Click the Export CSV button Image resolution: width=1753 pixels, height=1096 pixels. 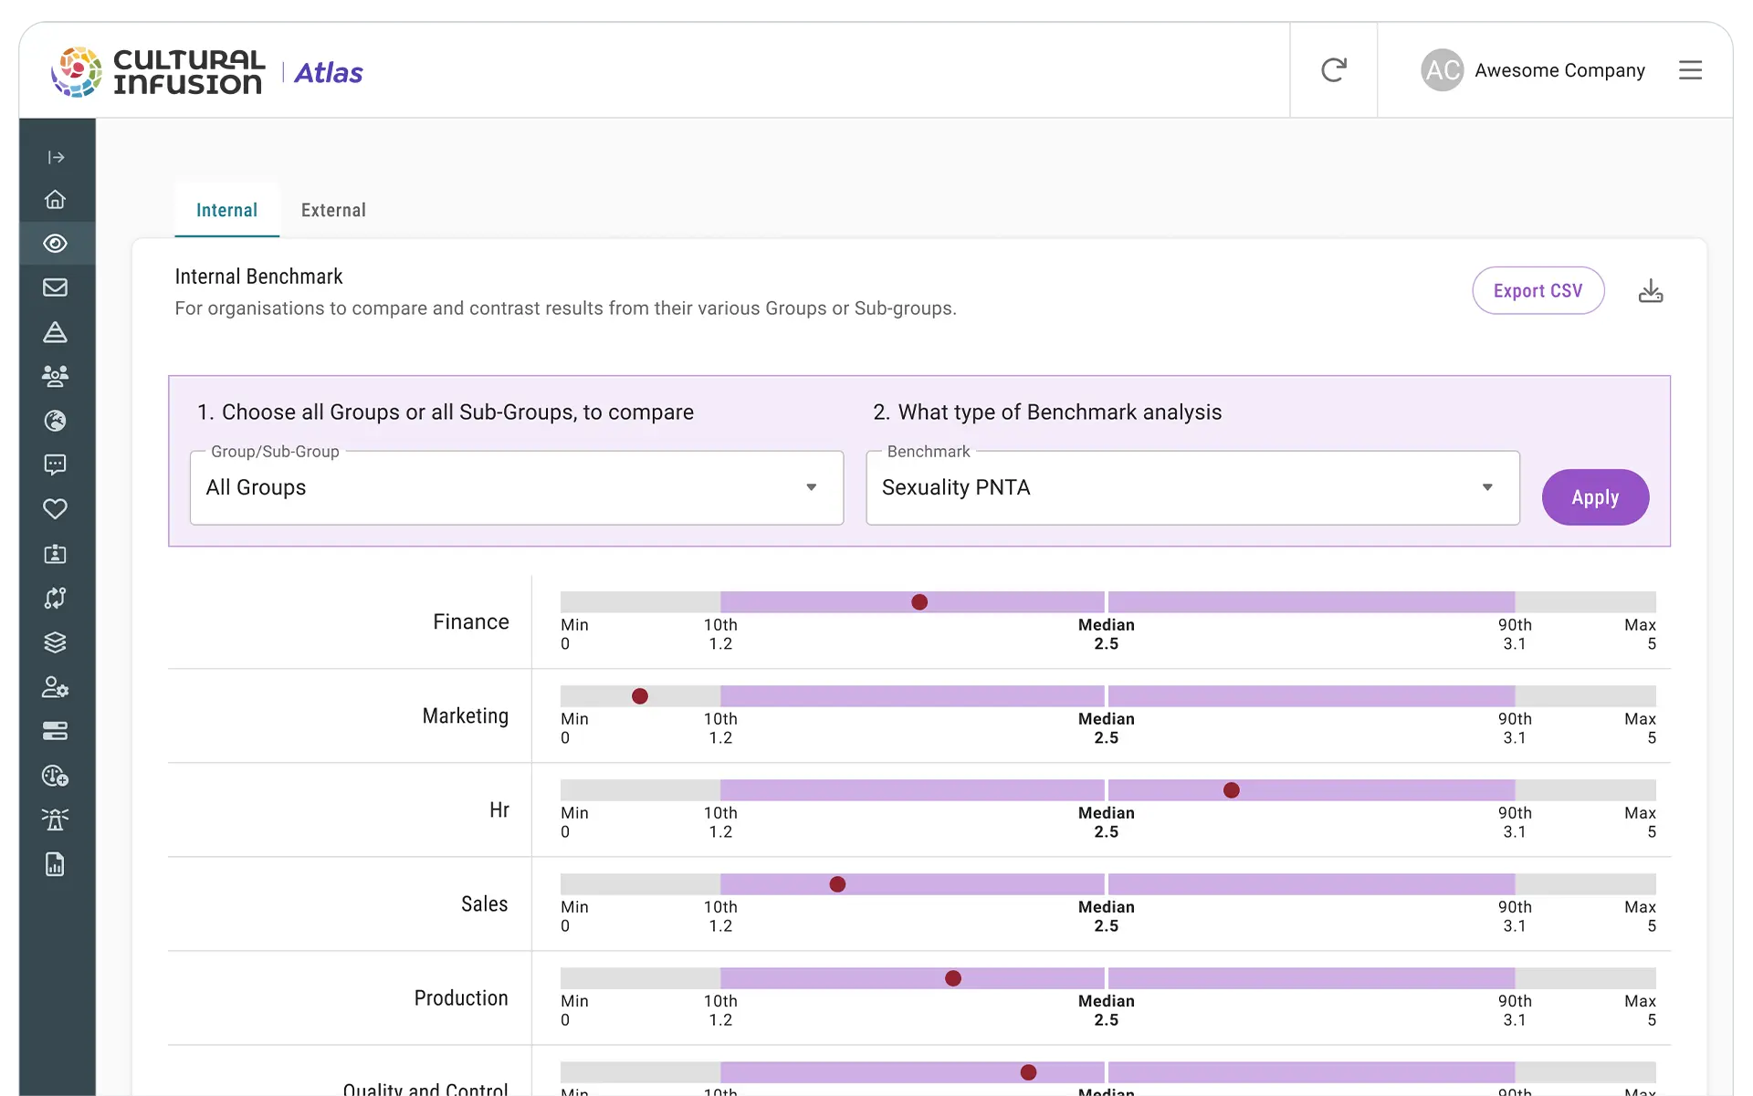click(x=1538, y=291)
